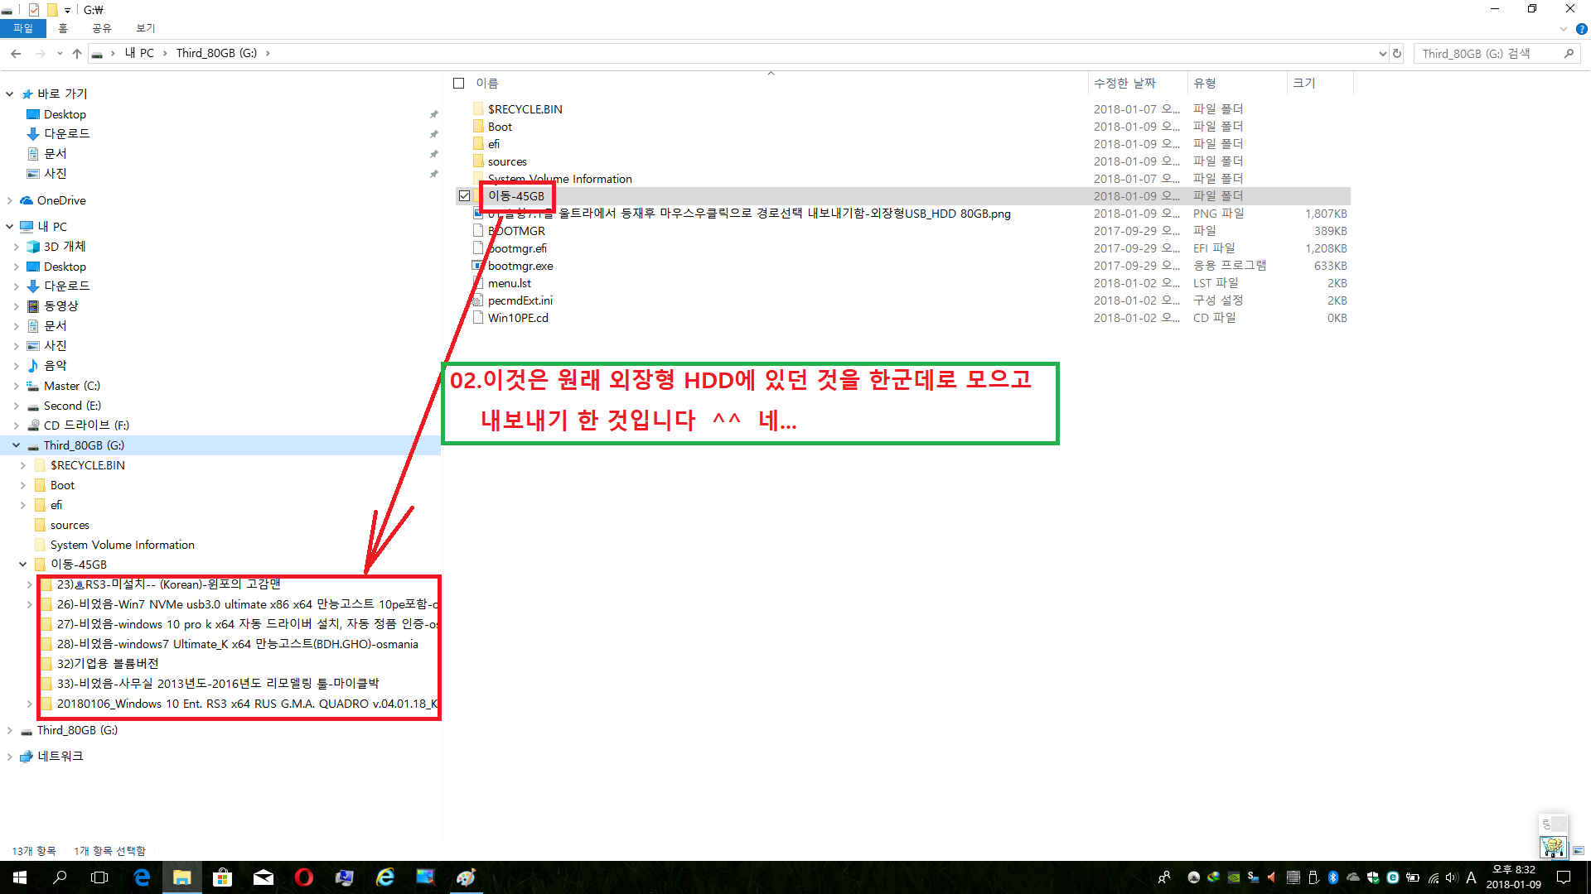Viewport: 1591px width, 894px height.
Task: Open the 홈 ribbon tab
Action: [x=63, y=28]
